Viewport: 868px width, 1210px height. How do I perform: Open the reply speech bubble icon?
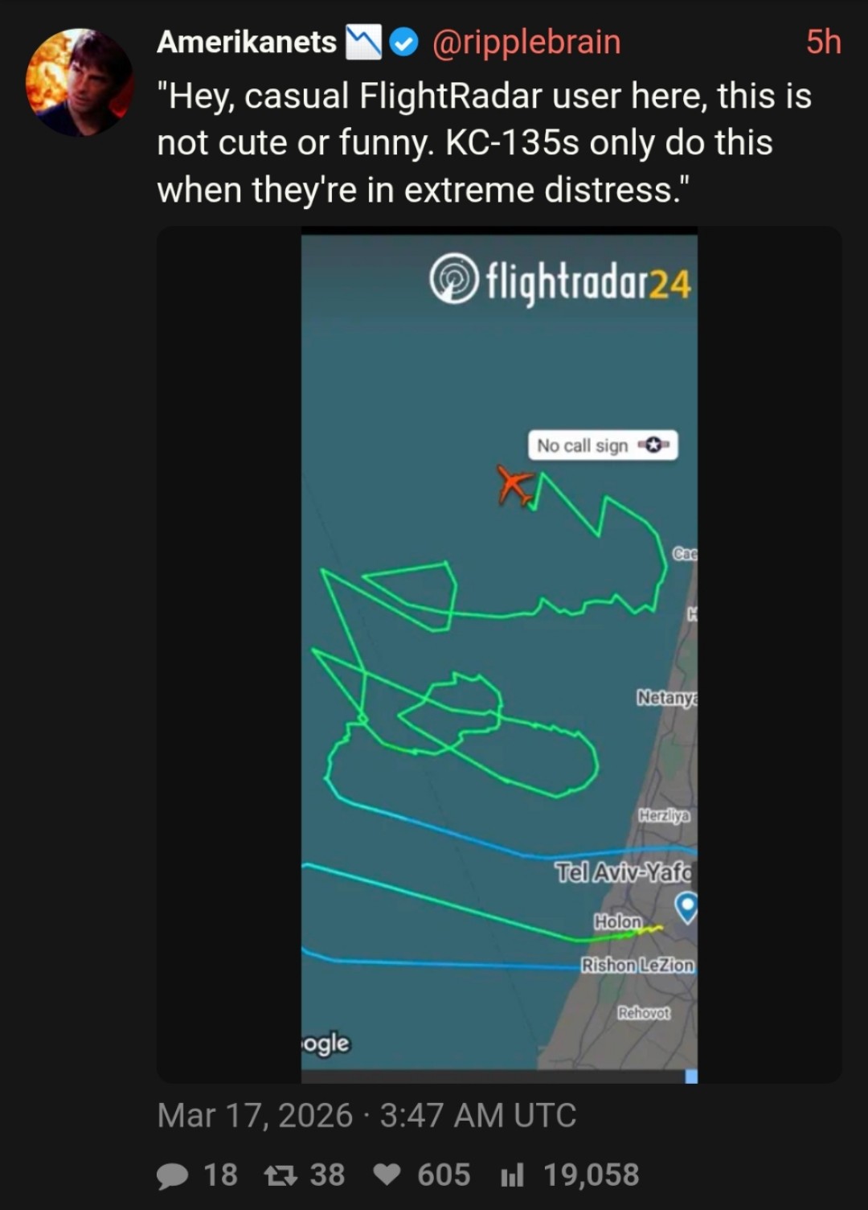(172, 1176)
